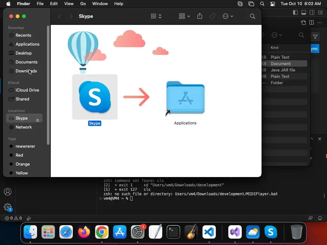
Task: Click the Share toolbar icon
Action: pos(200,16)
